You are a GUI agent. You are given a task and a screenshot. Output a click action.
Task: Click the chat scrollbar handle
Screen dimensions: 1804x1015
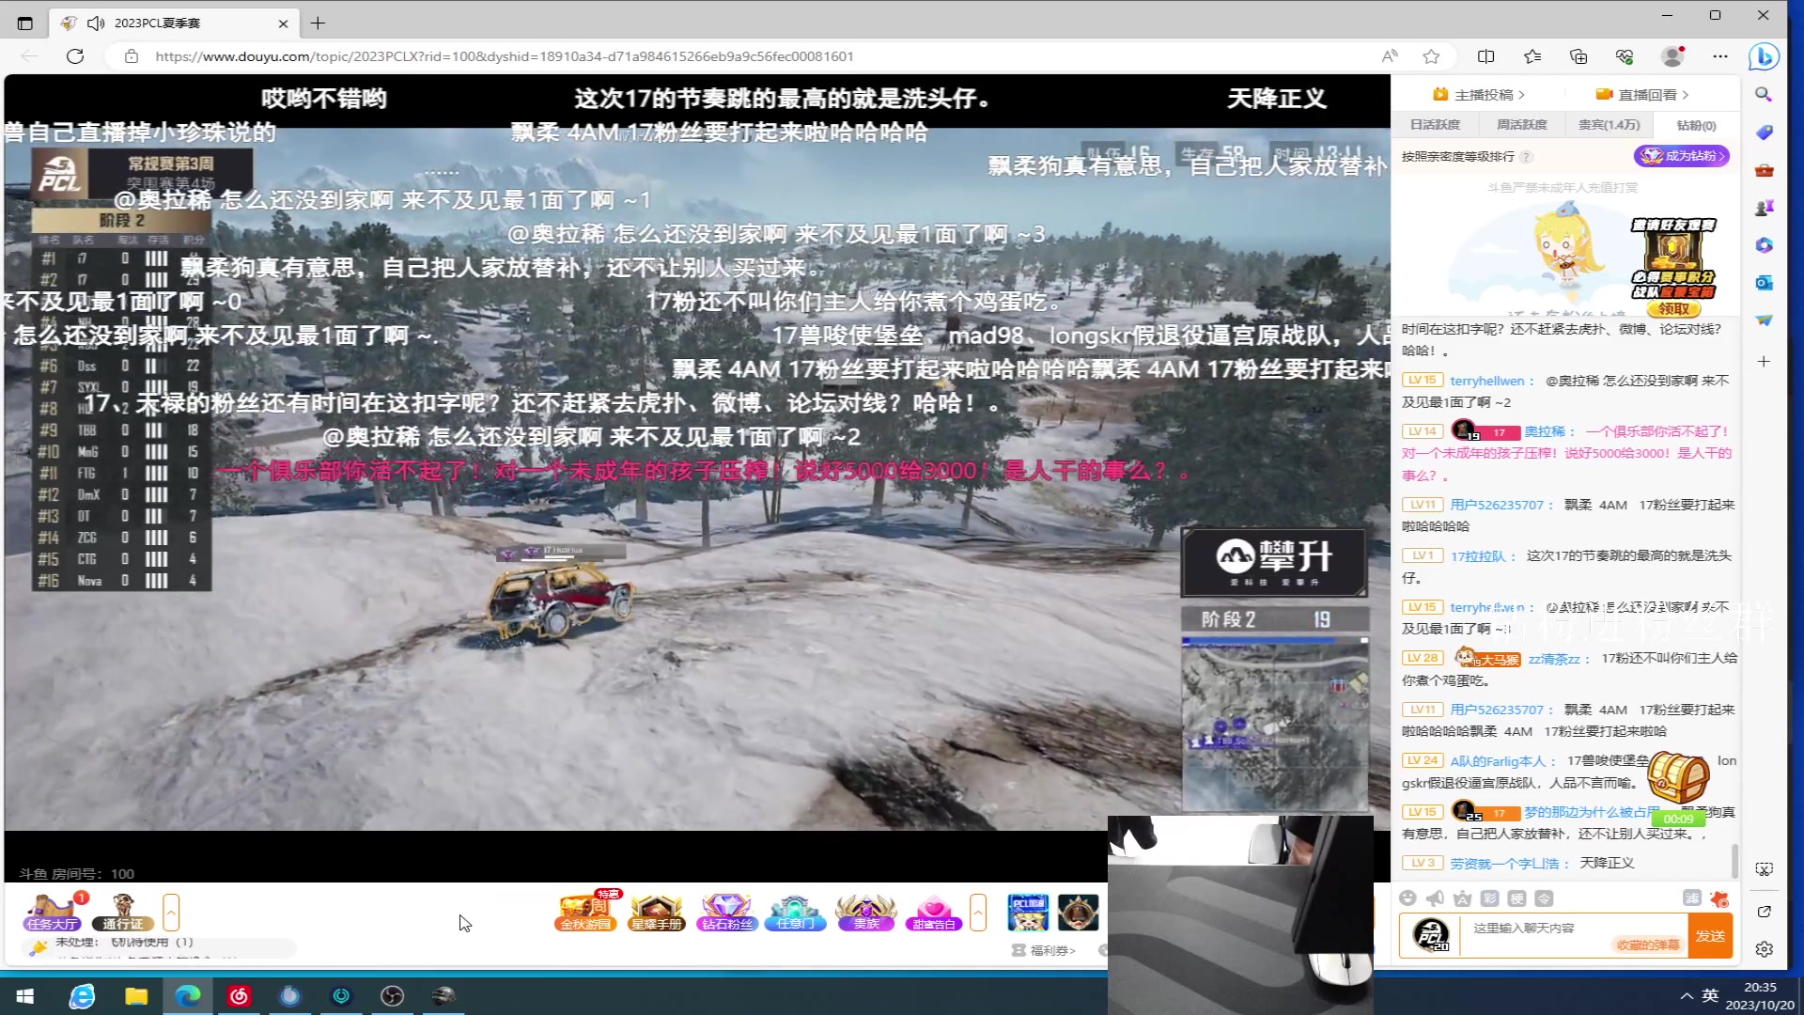1734,860
